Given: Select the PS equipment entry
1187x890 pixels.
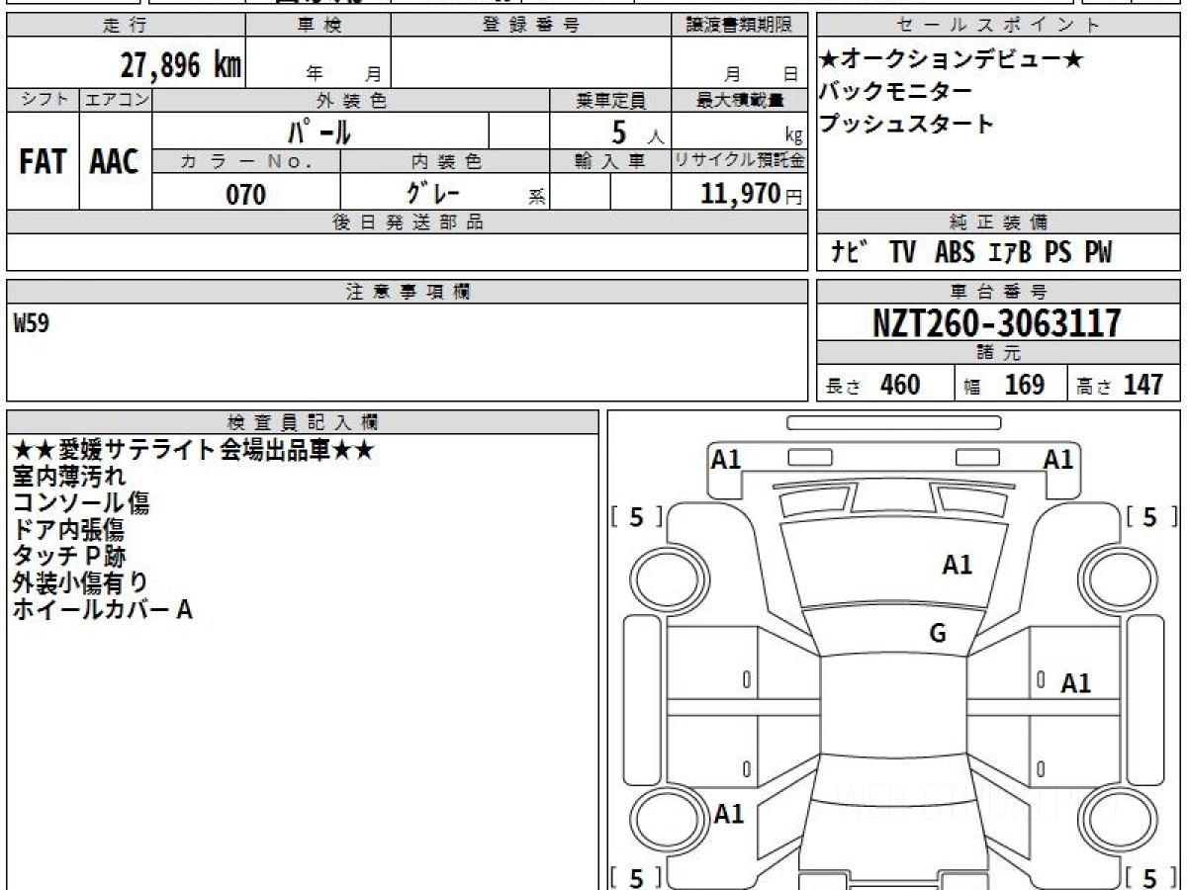Looking at the screenshot, I should point(1057,253).
